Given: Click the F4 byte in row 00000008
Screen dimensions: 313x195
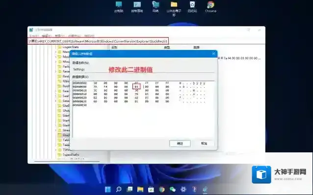Looking at the screenshot, I should point(105,87).
